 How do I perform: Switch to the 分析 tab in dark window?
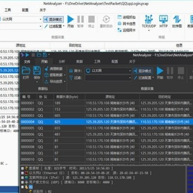point(62,62)
